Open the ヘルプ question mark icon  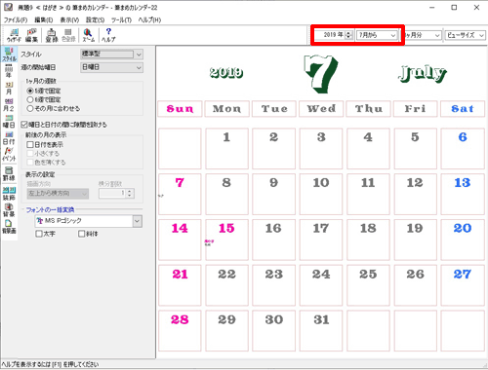(108, 35)
